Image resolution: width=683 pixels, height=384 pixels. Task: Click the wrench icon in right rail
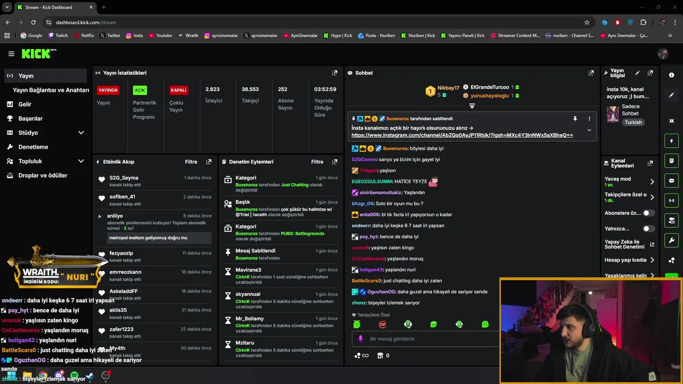(x=671, y=241)
